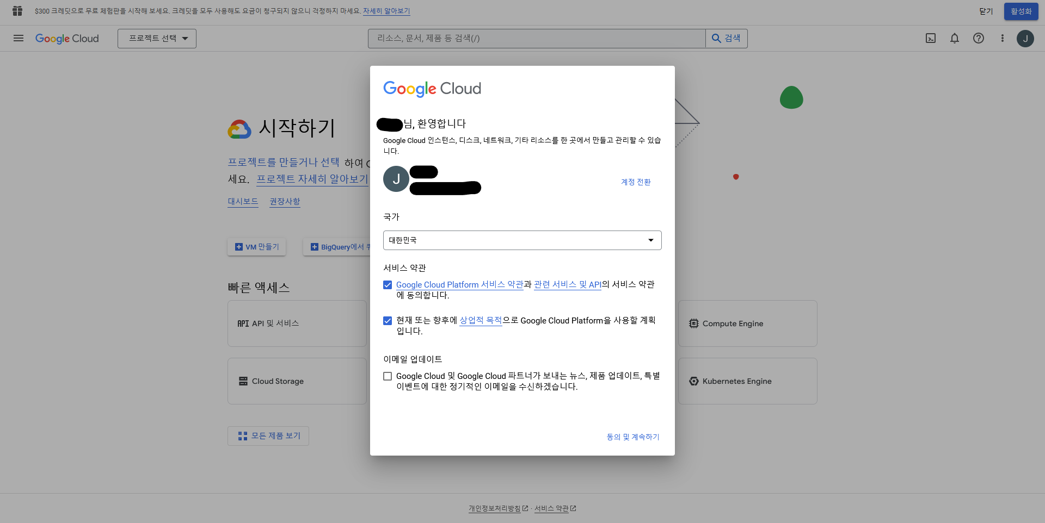Click the 모든 제품 보기 button
This screenshot has width=1045, height=523.
[268, 436]
